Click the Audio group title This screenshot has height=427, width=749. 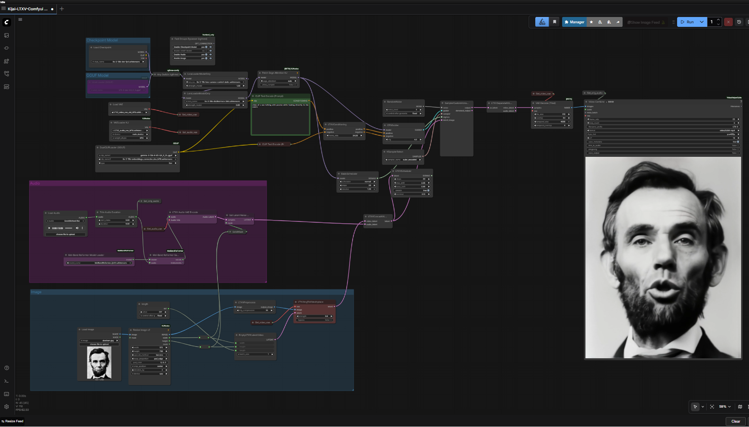pos(35,183)
